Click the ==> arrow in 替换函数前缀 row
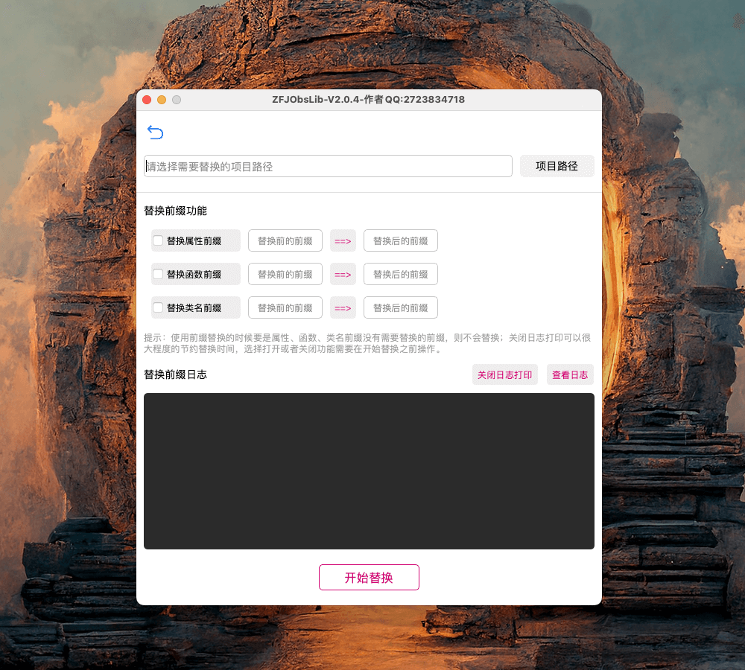The width and height of the screenshot is (745, 670). (x=343, y=275)
